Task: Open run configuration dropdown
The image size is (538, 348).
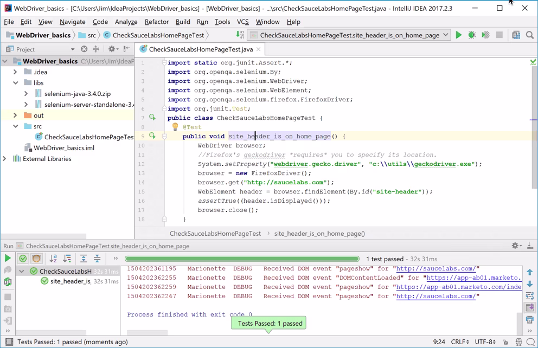Action: click(445, 35)
